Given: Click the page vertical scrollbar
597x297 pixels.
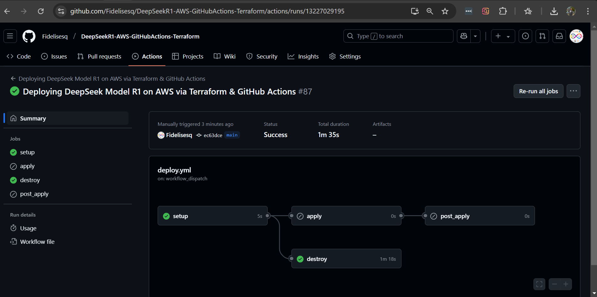Looking at the screenshot, I should click(594, 148).
